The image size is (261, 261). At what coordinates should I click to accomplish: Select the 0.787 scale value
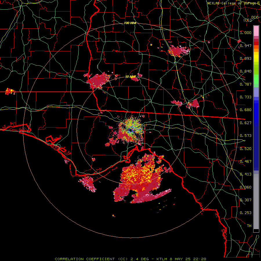[246, 84]
